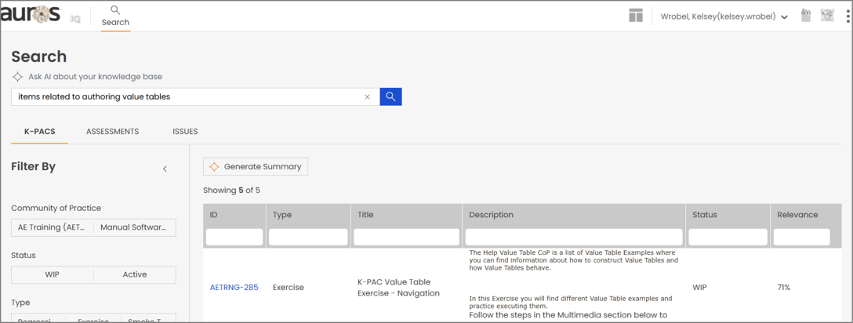Click the 'Filter By' heading
The image size is (853, 323).
pos(33,166)
